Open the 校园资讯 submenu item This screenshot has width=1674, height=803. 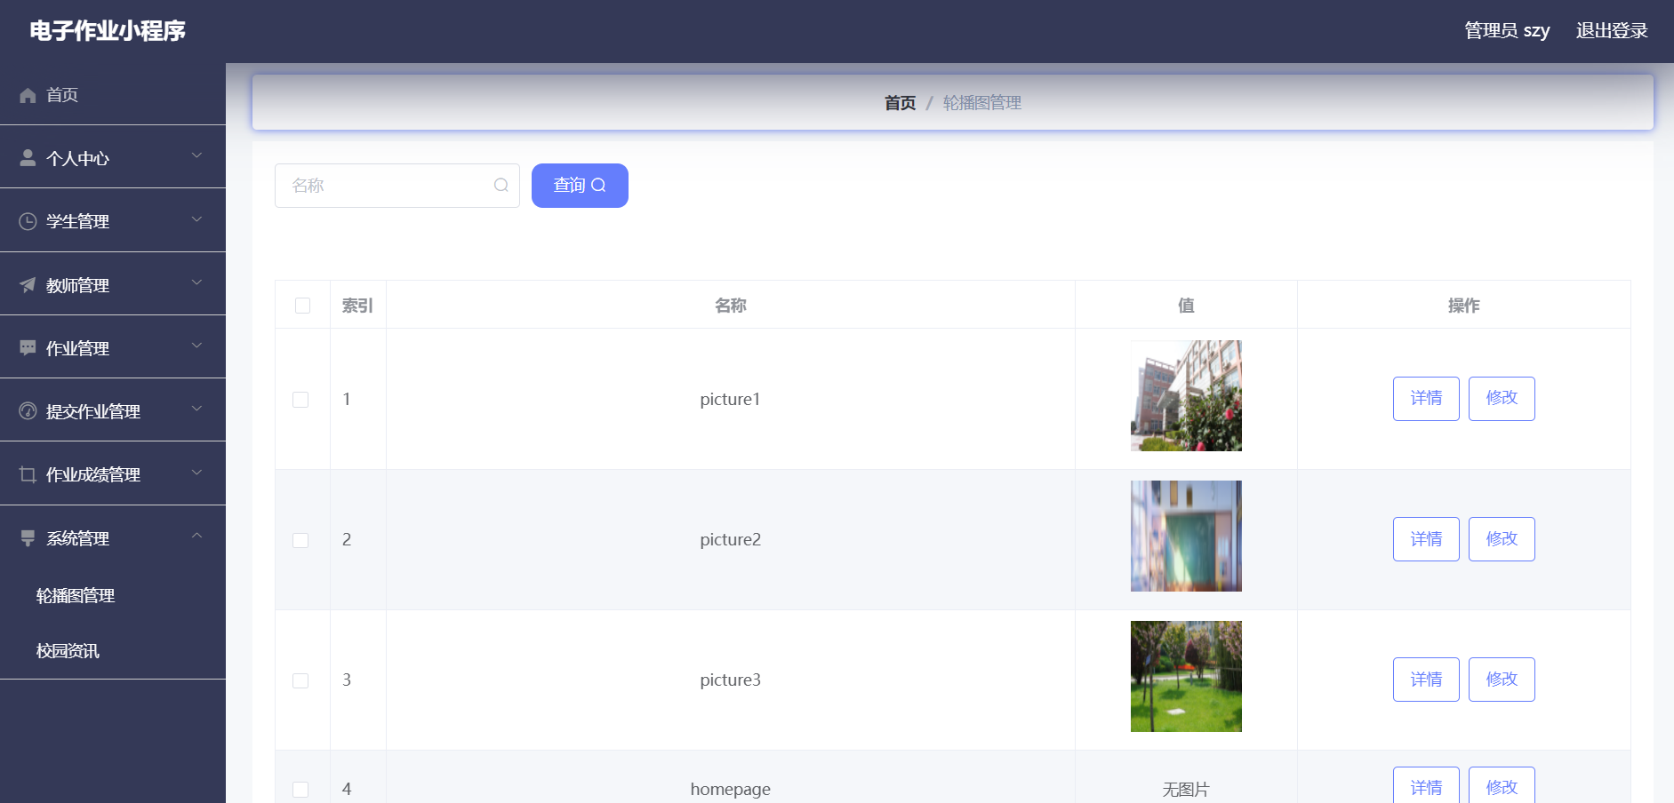click(x=113, y=651)
